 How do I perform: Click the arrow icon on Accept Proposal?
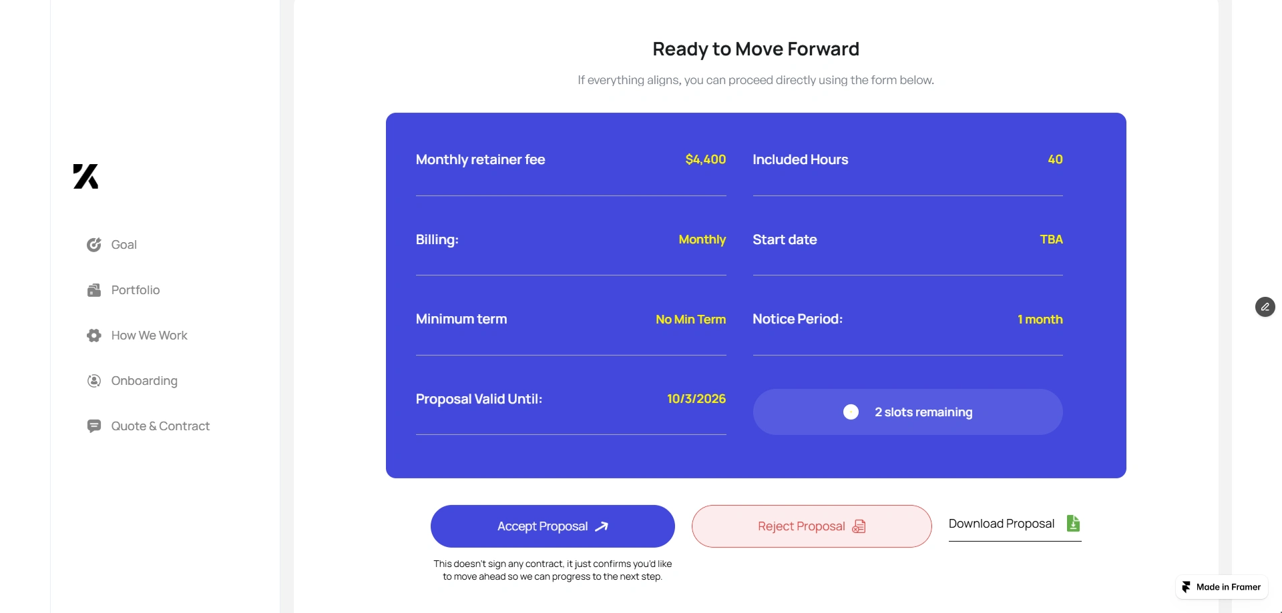(602, 526)
